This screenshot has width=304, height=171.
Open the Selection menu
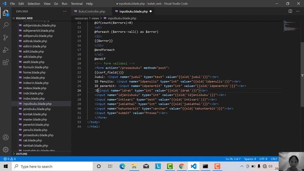click(34, 4)
